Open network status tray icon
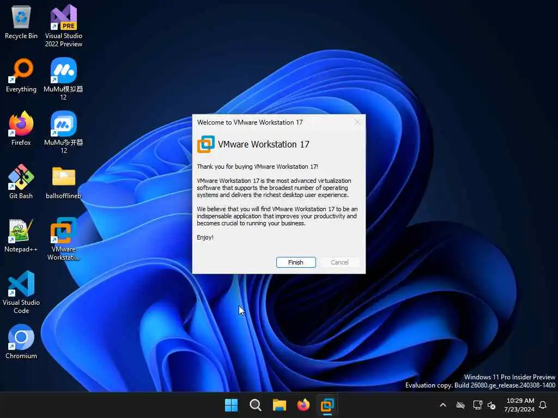The width and height of the screenshot is (558, 418). (x=477, y=405)
